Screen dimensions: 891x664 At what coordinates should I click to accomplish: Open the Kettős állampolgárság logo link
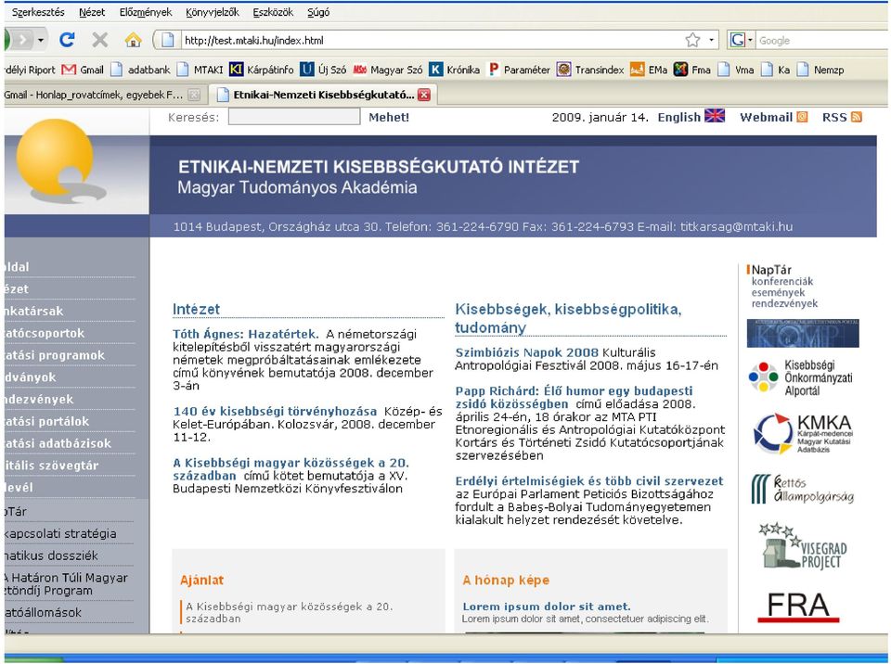click(802, 489)
